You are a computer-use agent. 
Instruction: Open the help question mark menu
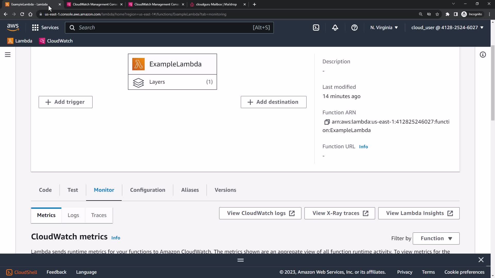click(354, 28)
